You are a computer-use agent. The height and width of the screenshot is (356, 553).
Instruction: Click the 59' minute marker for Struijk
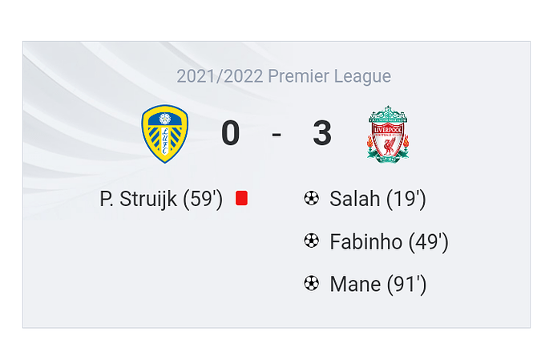tap(203, 199)
